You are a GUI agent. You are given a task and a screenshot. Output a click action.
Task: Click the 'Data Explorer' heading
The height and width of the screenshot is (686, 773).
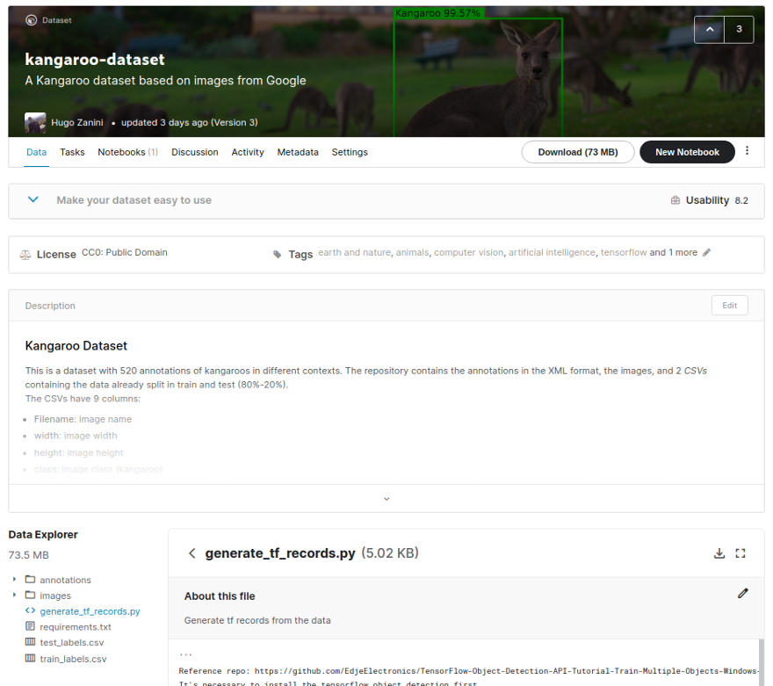(x=43, y=535)
